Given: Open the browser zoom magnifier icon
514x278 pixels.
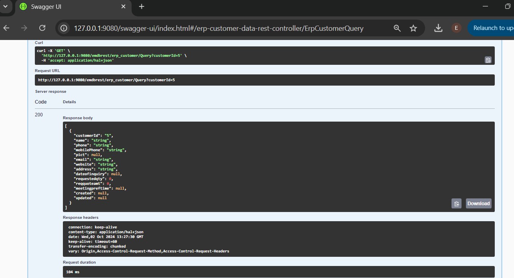Looking at the screenshot, I should tap(397, 28).
